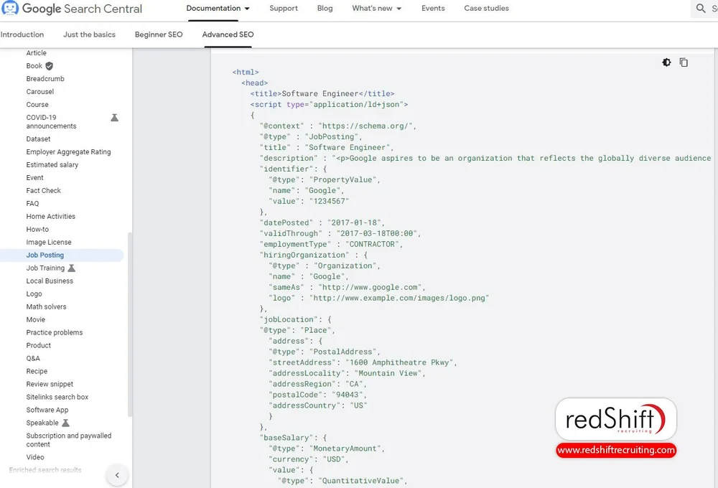Collapse the sidebar with the chevron button
Viewport: 718px width, 488px height.
coord(117,475)
